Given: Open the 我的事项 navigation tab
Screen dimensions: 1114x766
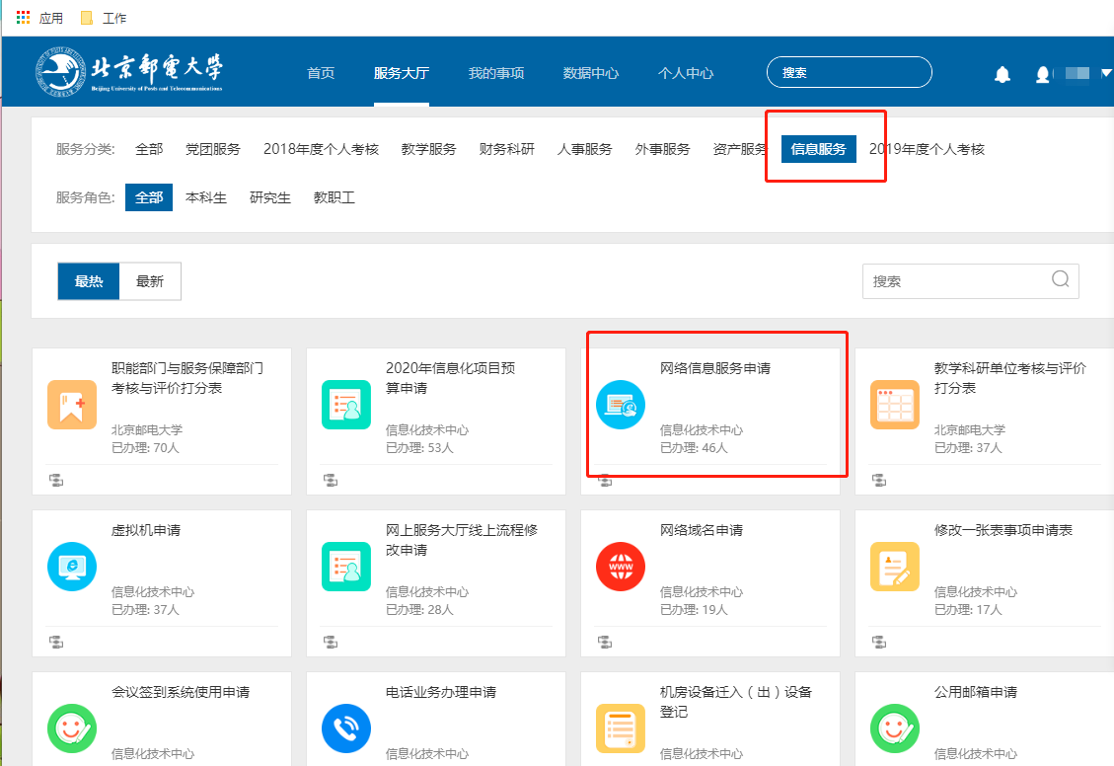Looking at the screenshot, I should pyautogui.click(x=496, y=73).
